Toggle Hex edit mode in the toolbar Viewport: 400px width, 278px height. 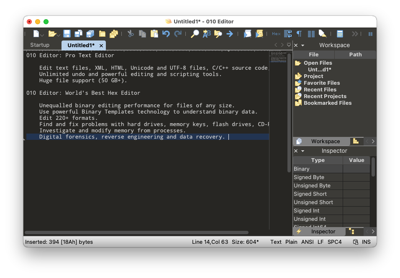click(276, 34)
